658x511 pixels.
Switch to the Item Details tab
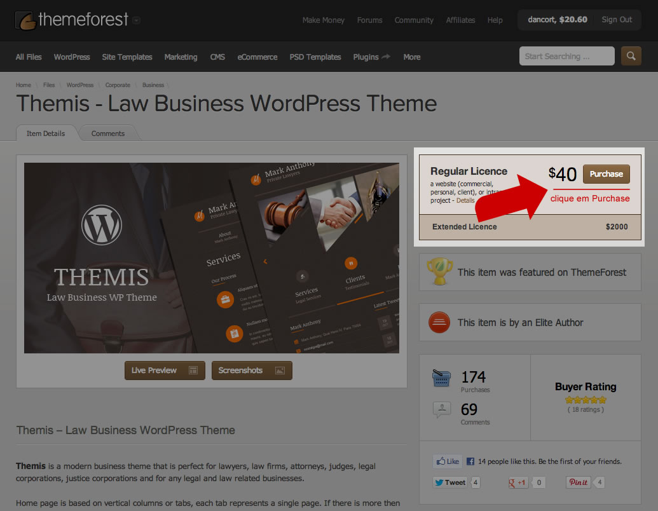pyautogui.click(x=46, y=133)
